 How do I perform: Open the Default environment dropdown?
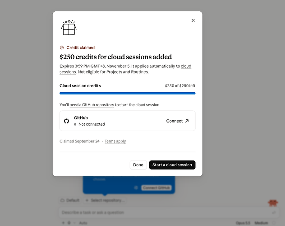70,200
